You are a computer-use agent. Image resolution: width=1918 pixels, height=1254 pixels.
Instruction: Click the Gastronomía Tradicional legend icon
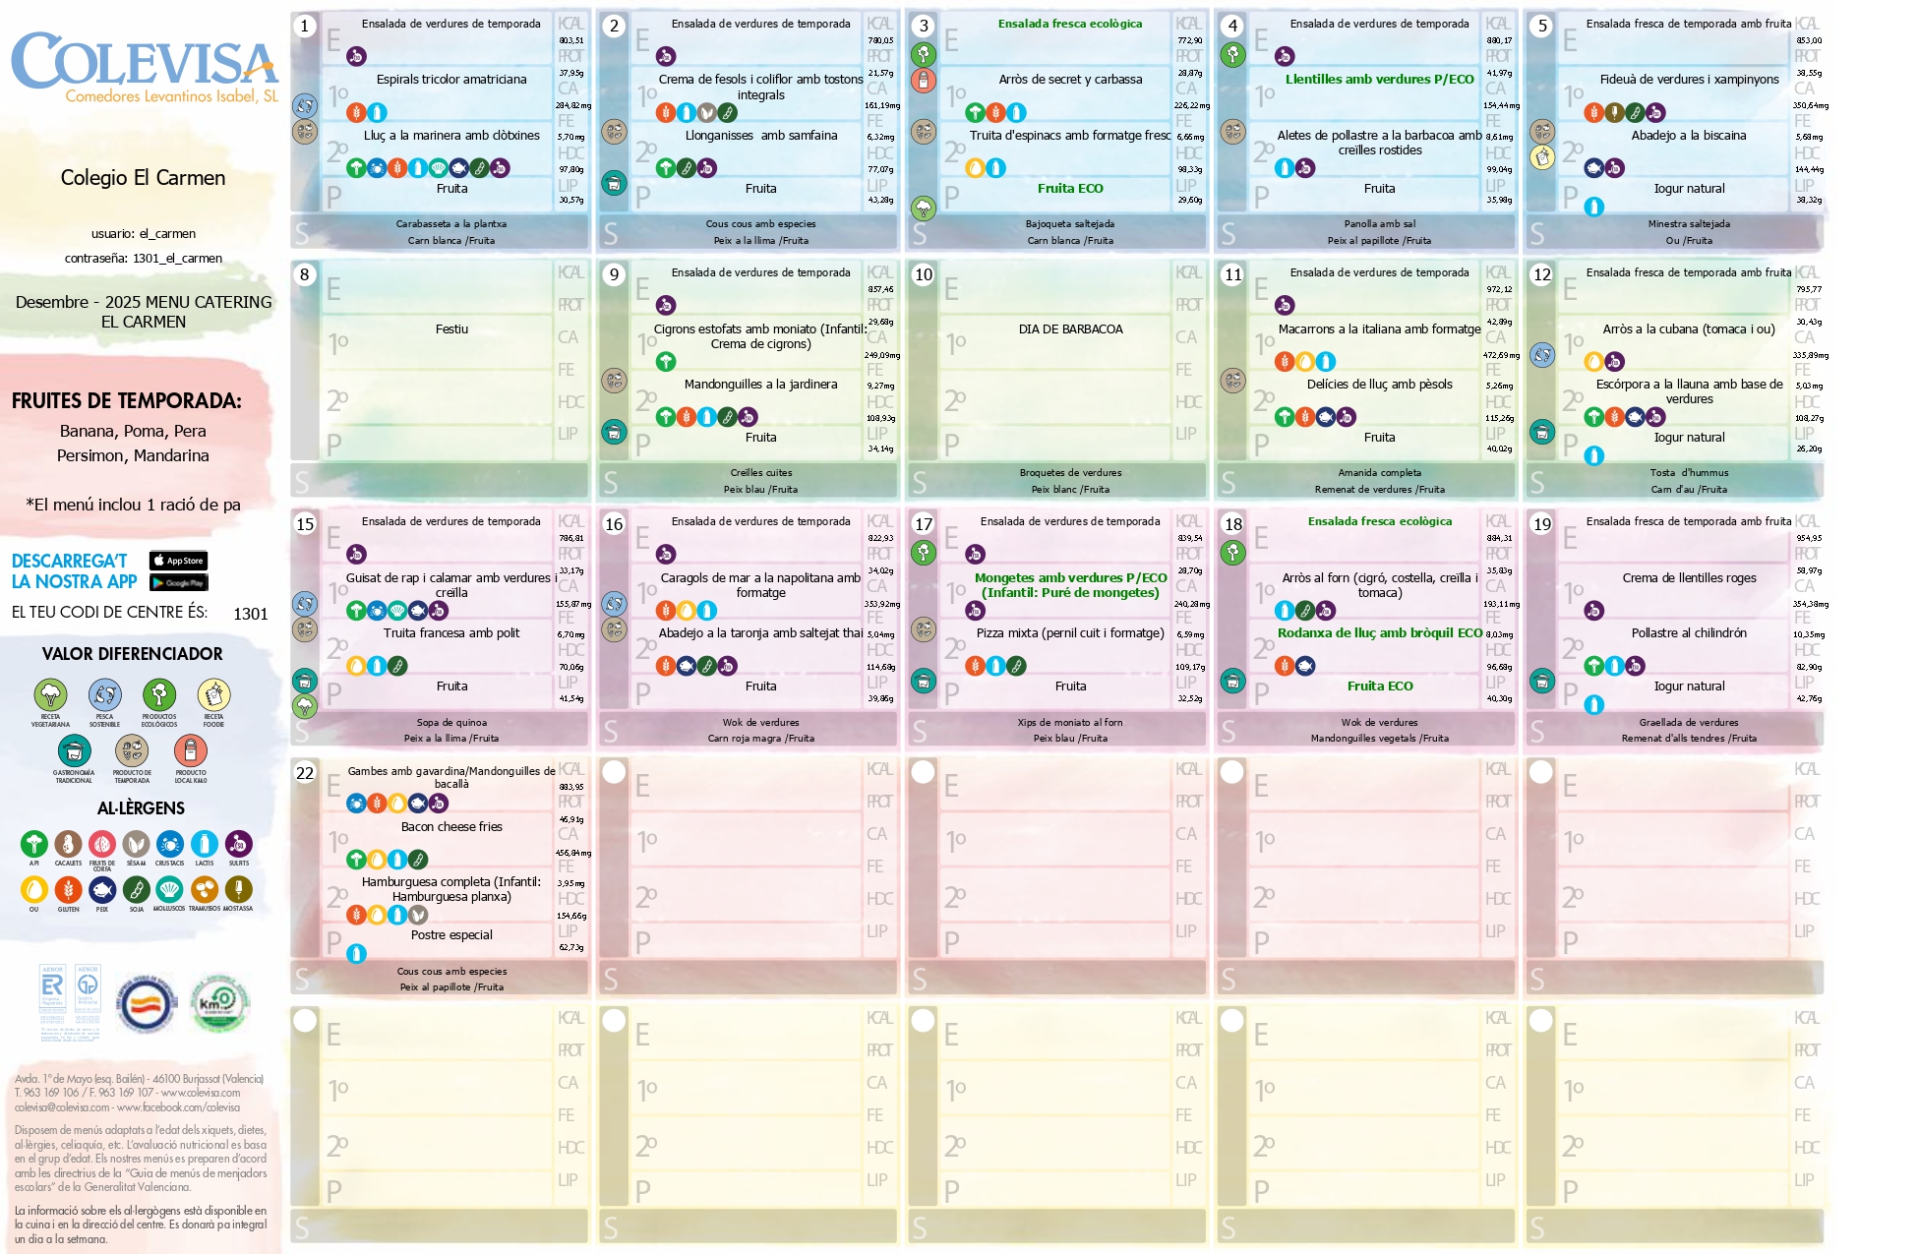(74, 751)
